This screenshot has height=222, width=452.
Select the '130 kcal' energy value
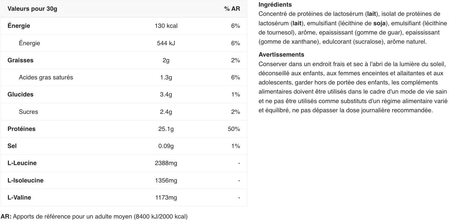(x=166, y=26)
